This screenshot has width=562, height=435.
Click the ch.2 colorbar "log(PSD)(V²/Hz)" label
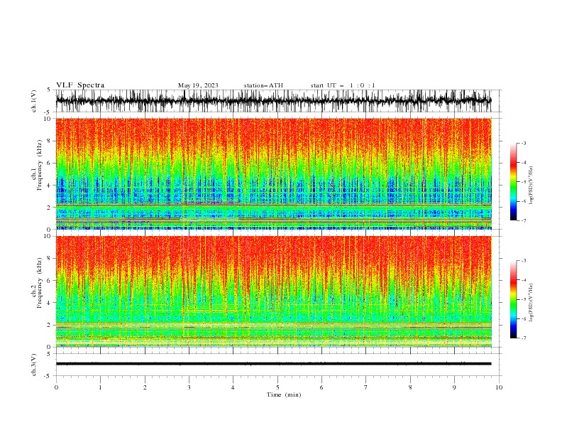coord(531,302)
